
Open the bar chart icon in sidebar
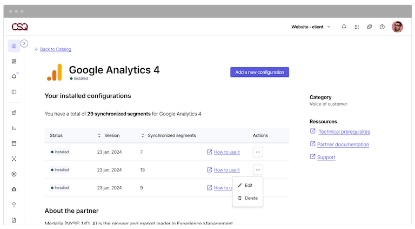[x=14, y=128]
